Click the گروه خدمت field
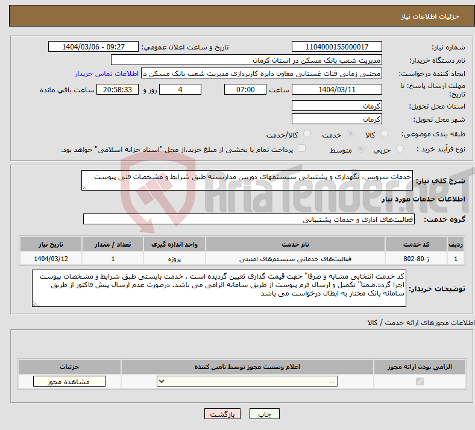This screenshot has width=475, height=430. [x=249, y=219]
